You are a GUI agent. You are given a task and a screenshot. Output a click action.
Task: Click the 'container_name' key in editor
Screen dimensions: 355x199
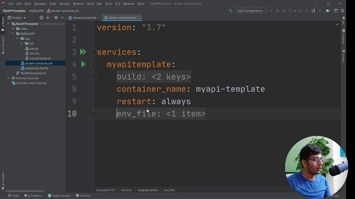click(x=151, y=89)
